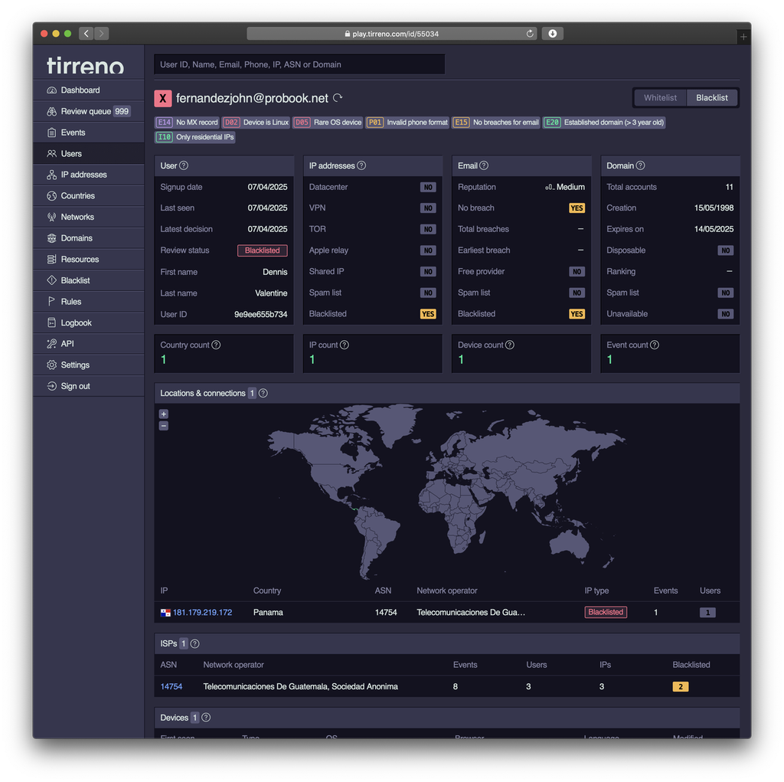Image resolution: width=784 pixels, height=782 pixels.
Task: Show help for Event count
Action: tap(655, 345)
